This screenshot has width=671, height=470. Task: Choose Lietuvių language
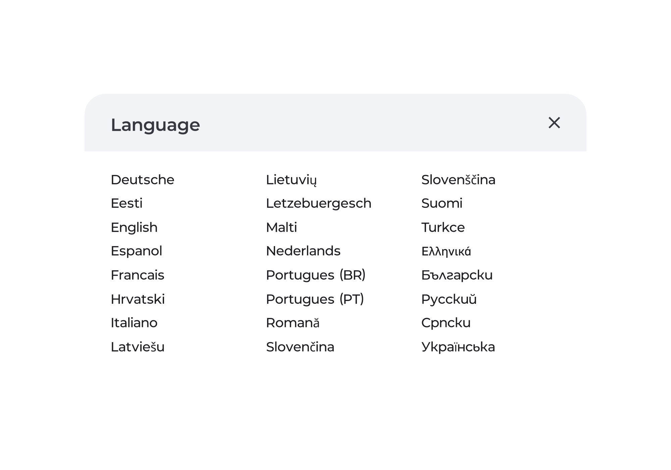tap(291, 180)
